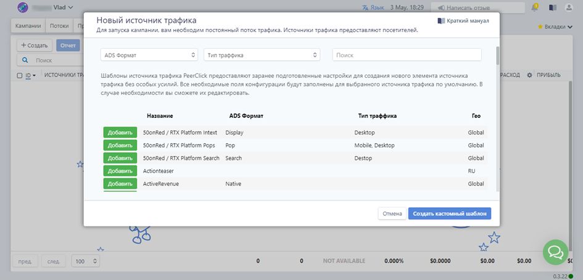Toggle the select-all ID checkbox
This screenshot has height=280, width=583.
point(20,75)
